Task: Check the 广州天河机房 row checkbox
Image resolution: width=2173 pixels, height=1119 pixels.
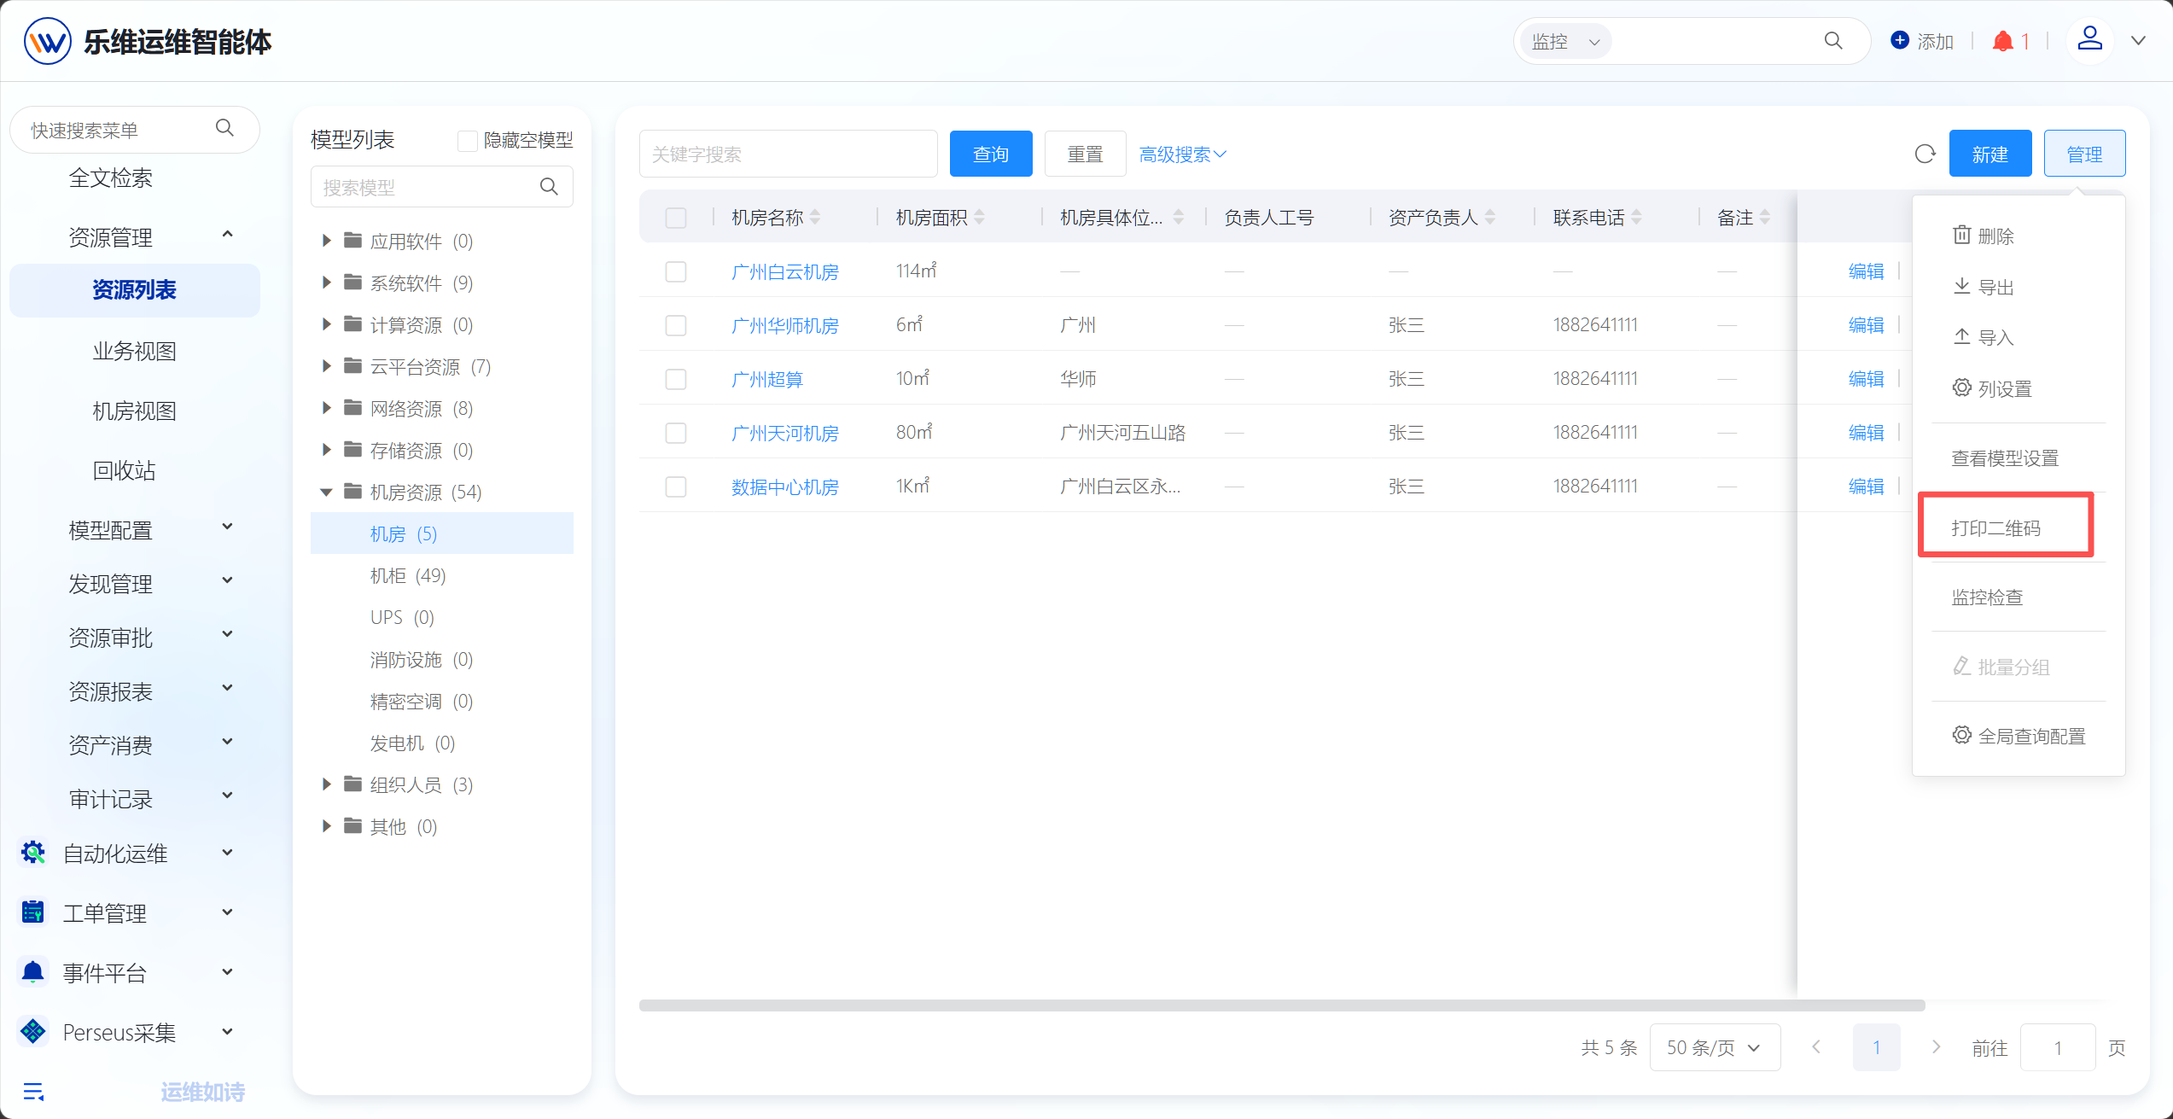Action: [676, 433]
